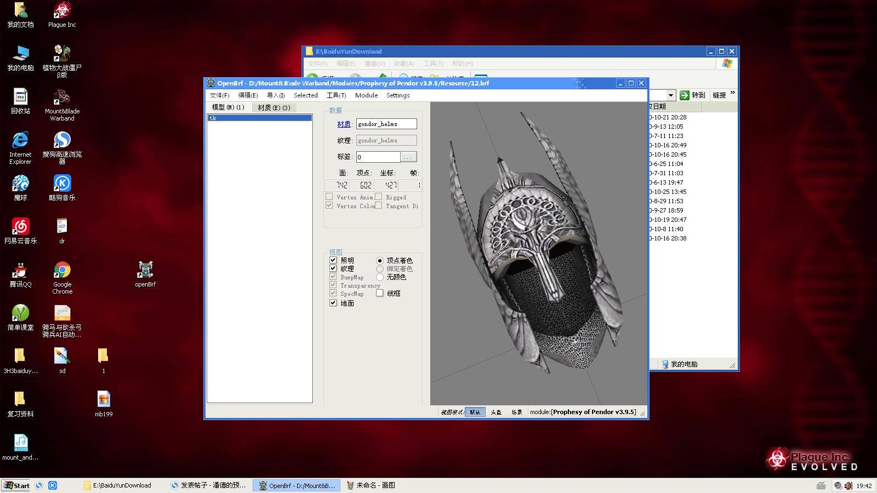877x493 pixels.
Task: Toggle the Vertex Anim checkbox
Action: click(329, 197)
